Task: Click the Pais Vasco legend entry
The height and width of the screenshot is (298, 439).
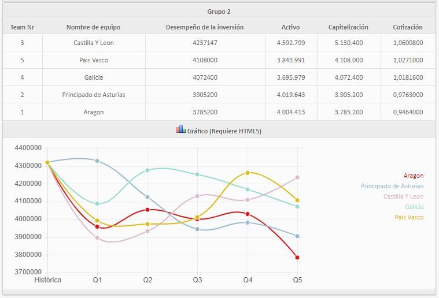Action: tap(410, 217)
